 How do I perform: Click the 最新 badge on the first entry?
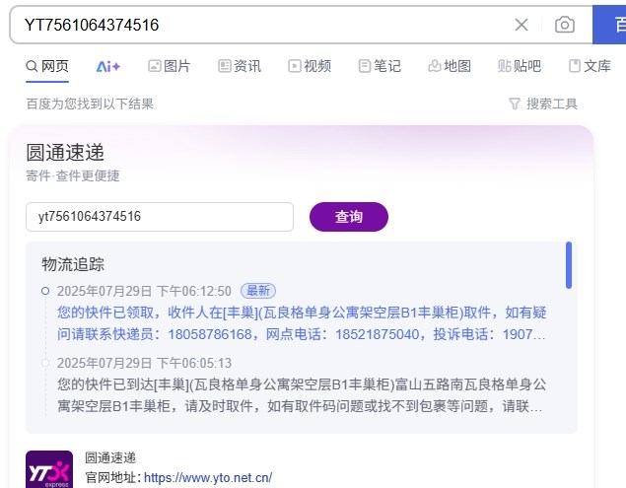(x=258, y=291)
